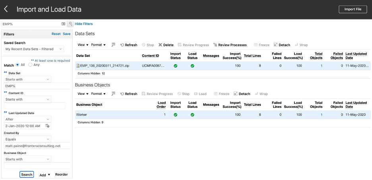Click Import Status checkmark for EMP_136 row

point(176,66)
